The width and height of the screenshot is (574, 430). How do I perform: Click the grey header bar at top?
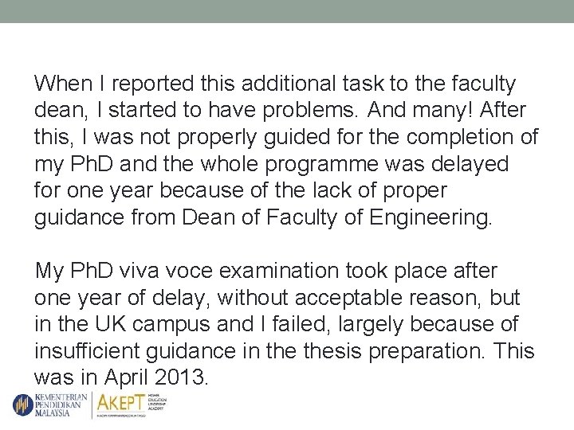tap(287, 11)
